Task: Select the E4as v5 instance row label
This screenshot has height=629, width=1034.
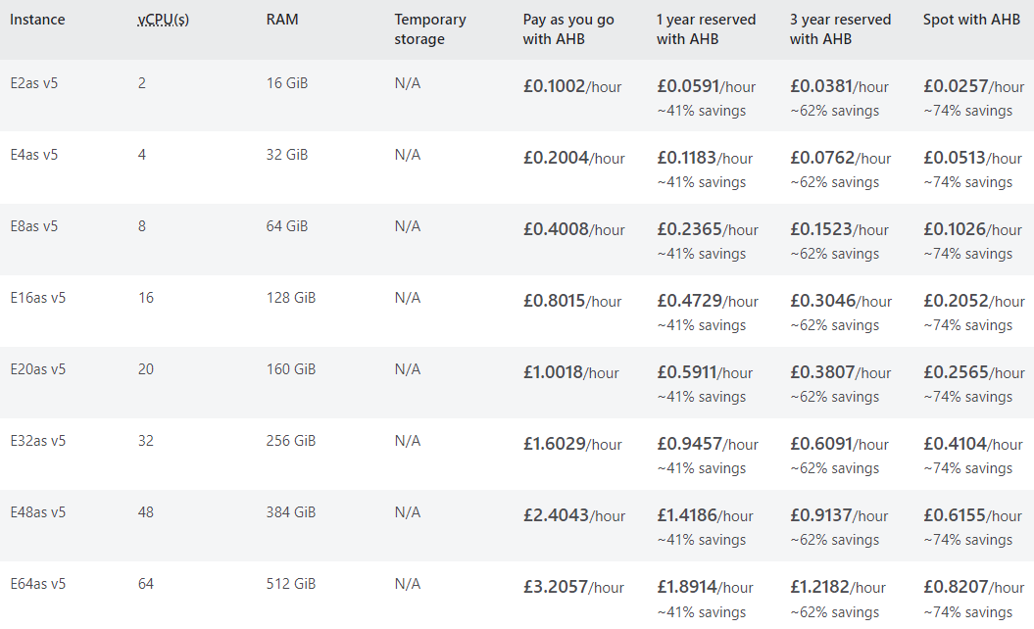Action: click(x=34, y=155)
